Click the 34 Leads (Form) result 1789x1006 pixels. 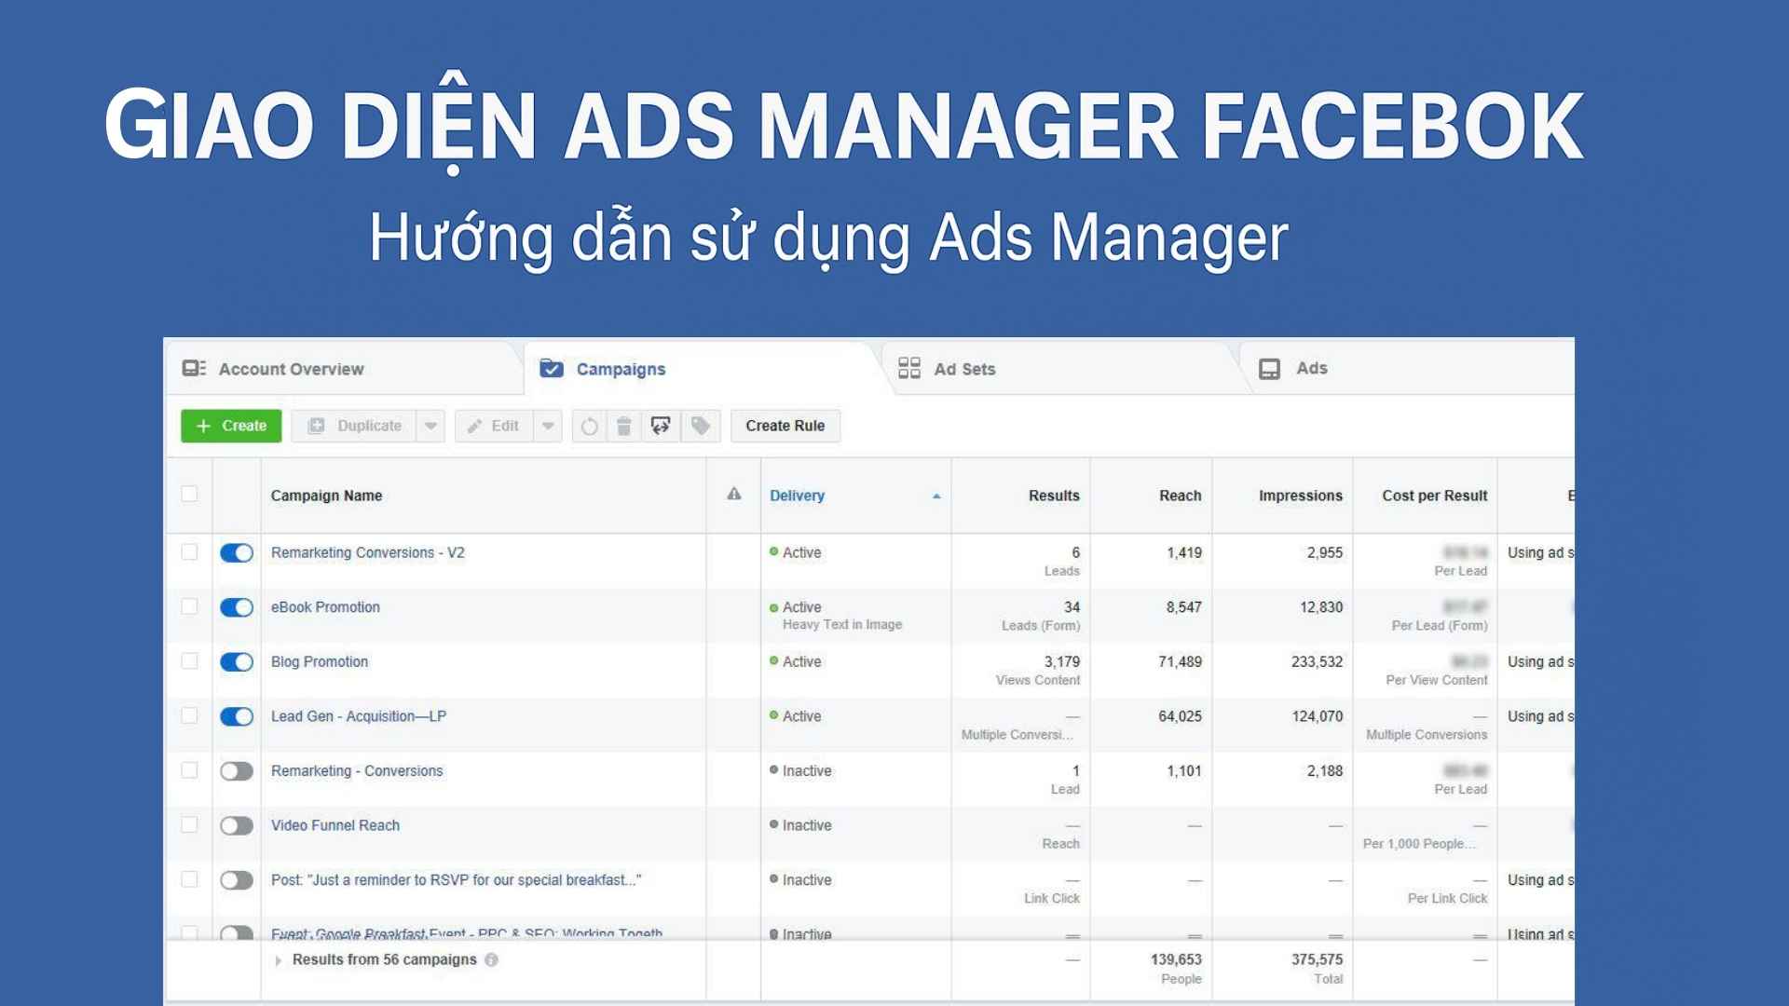[1041, 616]
